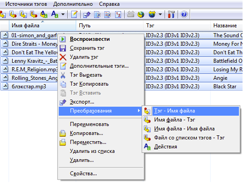Open Свойства… from the context menu

(101, 174)
